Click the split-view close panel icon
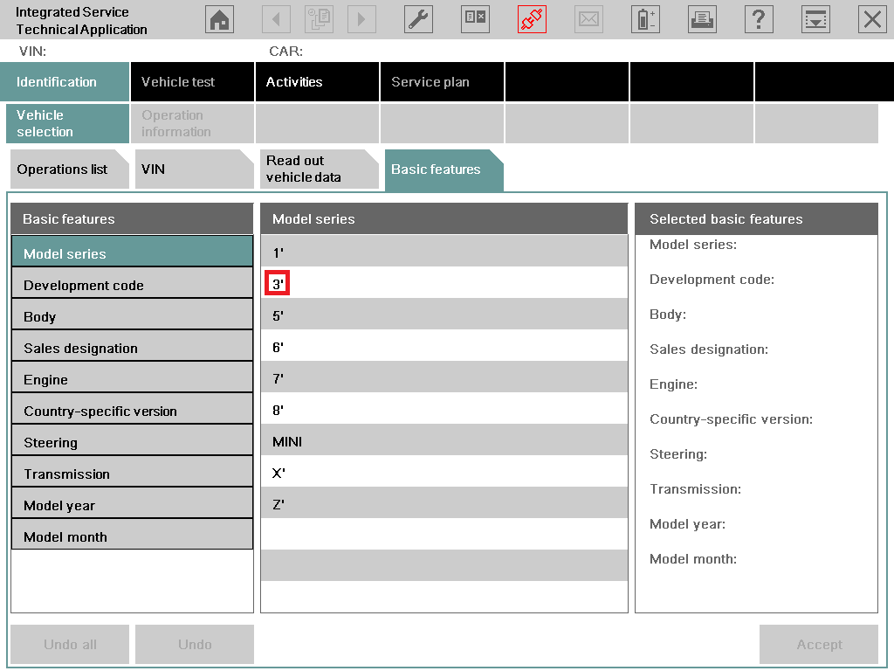This screenshot has width=894, height=671. (x=475, y=19)
